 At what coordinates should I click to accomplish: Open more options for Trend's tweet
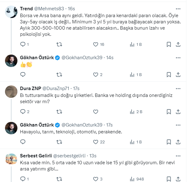(178, 9)
